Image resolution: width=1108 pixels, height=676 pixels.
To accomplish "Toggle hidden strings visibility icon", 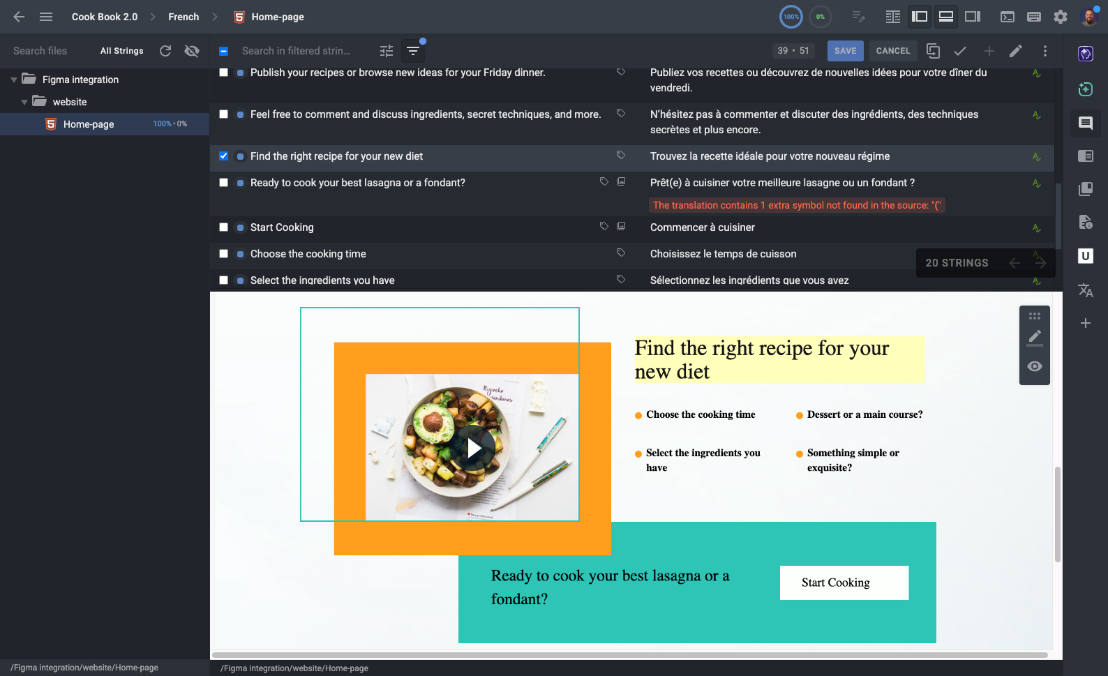I will [192, 51].
